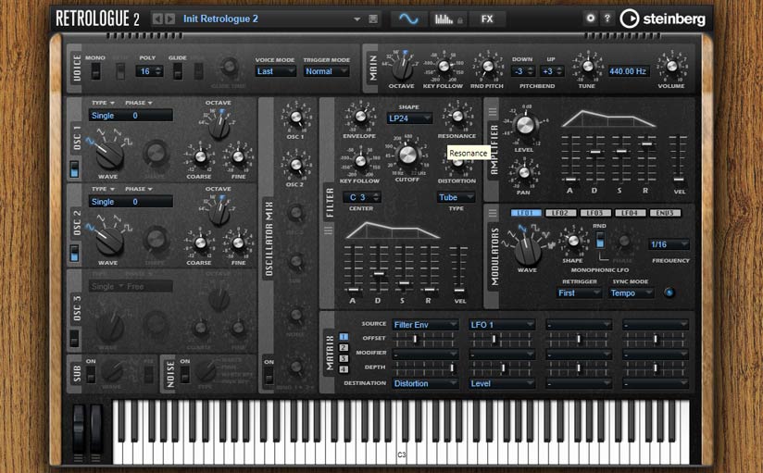Image resolution: width=763 pixels, height=473 pixels.
Task: Select matrix page 3 button
Action: pyautogui.click(x=344, y=358)
